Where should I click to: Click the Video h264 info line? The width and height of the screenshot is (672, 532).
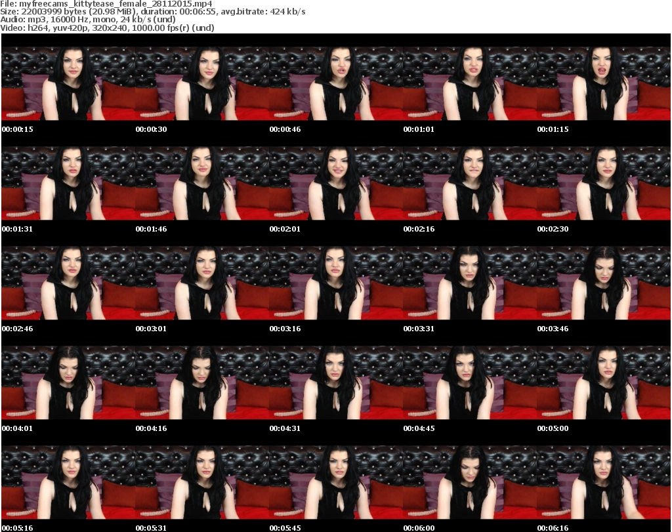107,28
